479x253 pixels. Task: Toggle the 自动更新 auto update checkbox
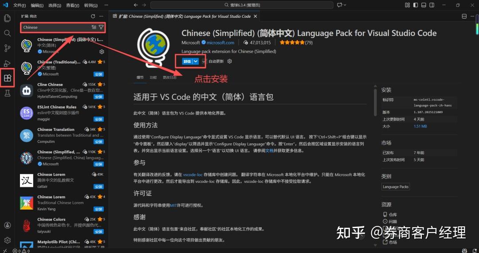click(x=204, y=61)
